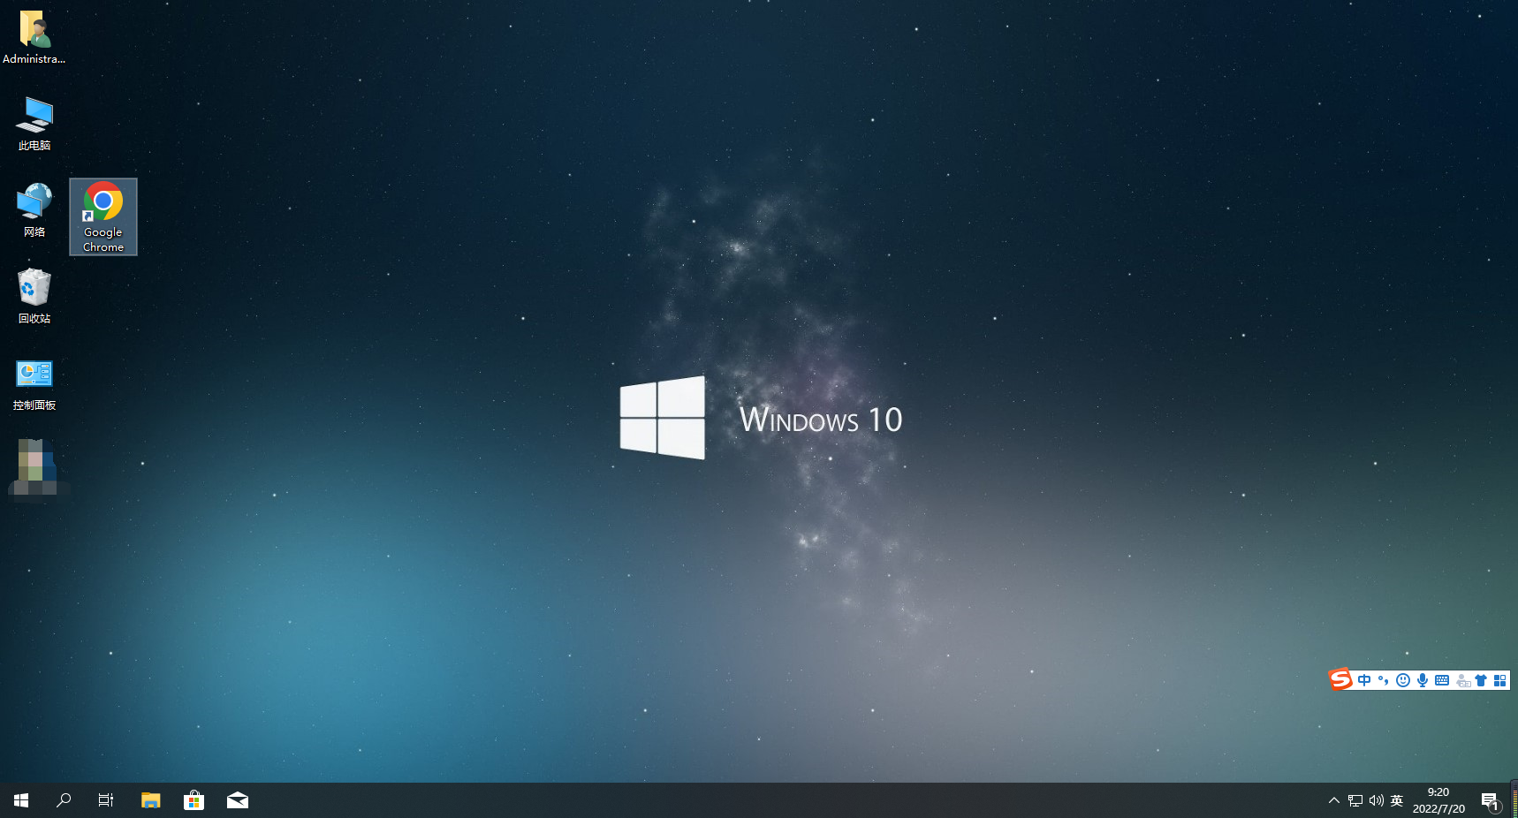
Task: Open Sogou toolbox grid icon
Action: point(1499,680)
